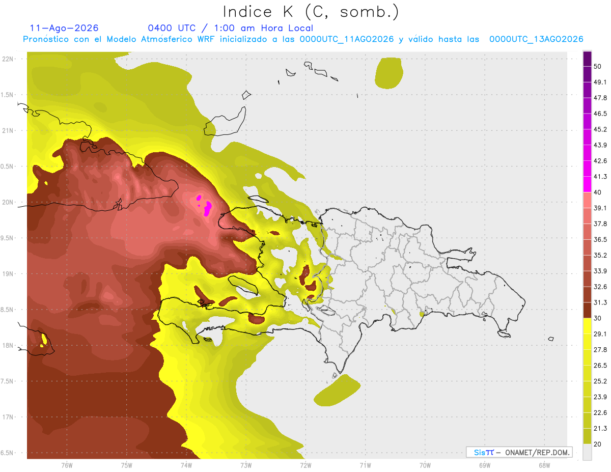This screenshot has width=611, height=472.
Task: Select the date label "11-Ago-2026"
Action: (x=64, y=28)
